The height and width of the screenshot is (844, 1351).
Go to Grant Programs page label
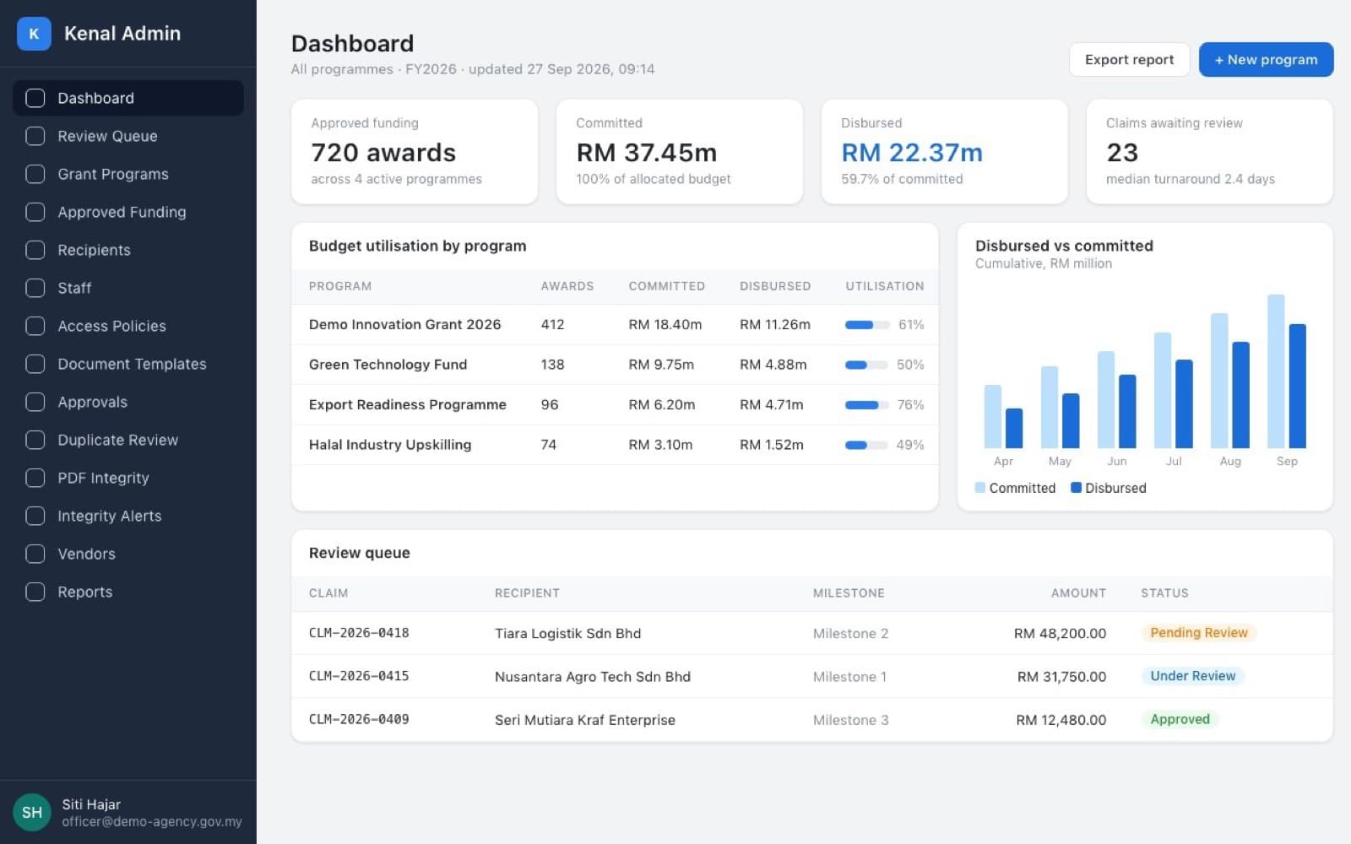point(113,174)
